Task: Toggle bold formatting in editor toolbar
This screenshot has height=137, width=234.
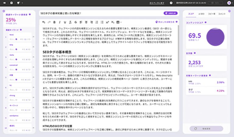Action: click(54, 22)
